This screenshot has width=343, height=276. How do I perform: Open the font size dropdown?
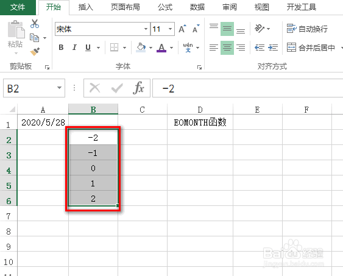pyautogui.click(x=170, y=29)
